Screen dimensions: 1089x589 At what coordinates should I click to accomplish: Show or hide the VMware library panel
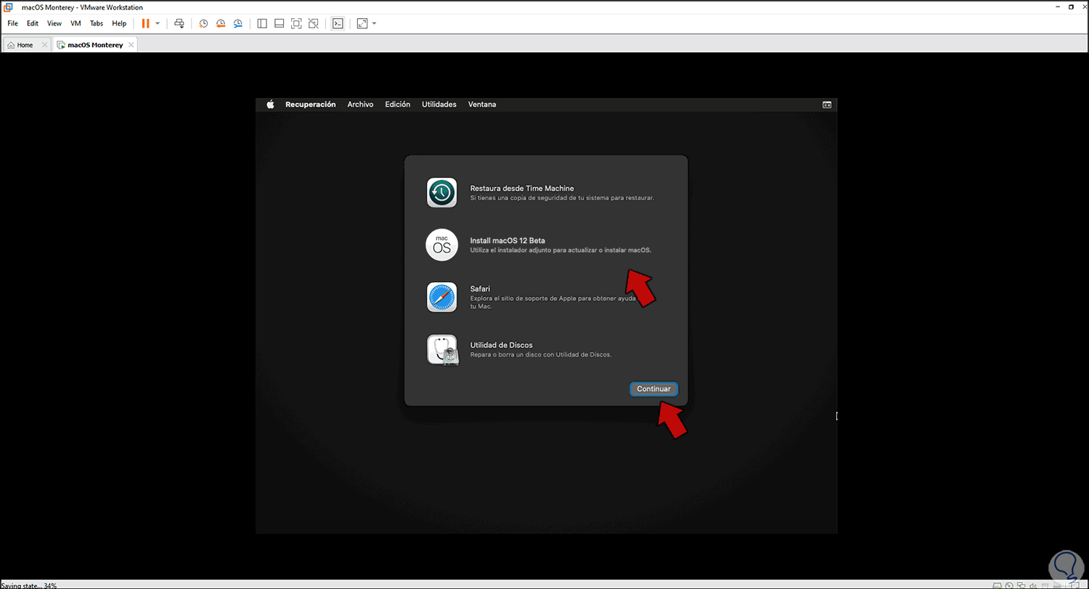coord(262,23)
